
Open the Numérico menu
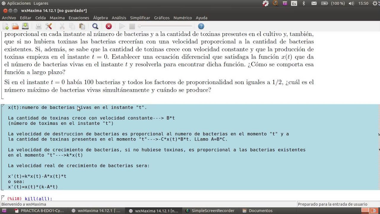pos(183,18)
